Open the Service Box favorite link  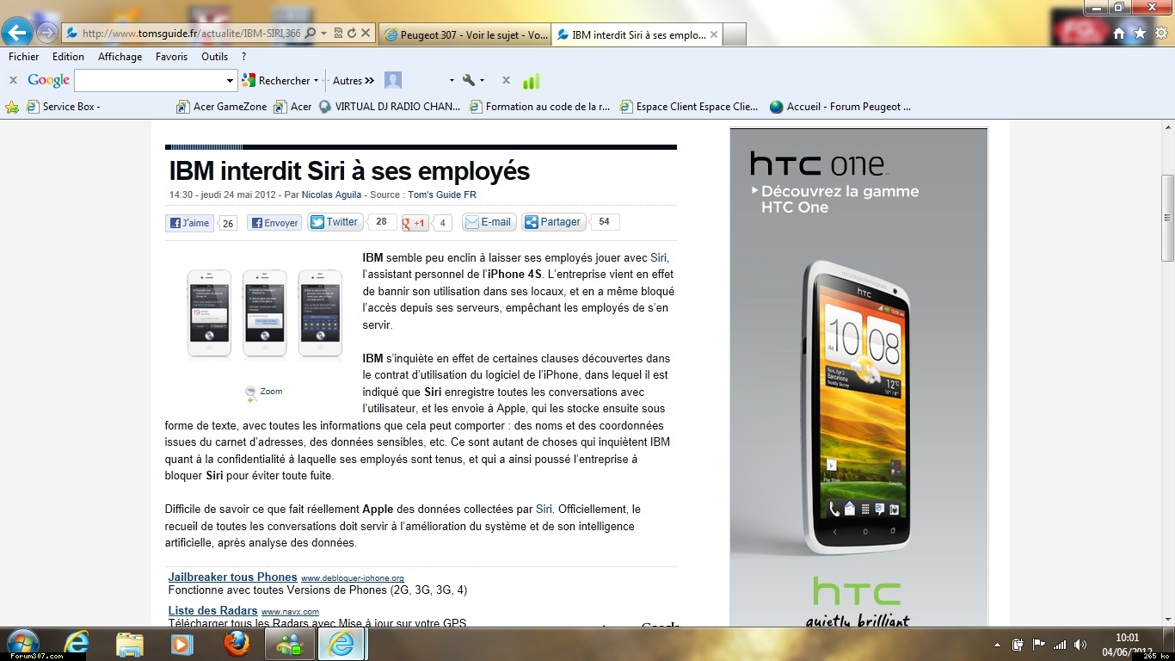click(63, 107)
